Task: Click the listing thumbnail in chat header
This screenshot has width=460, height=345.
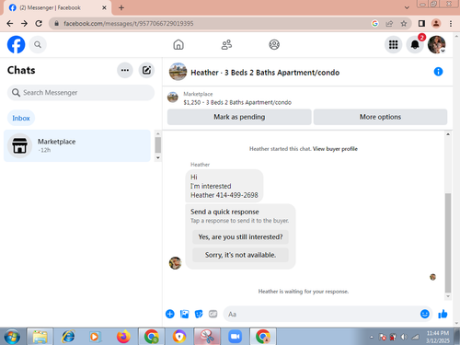Action: 178,72
